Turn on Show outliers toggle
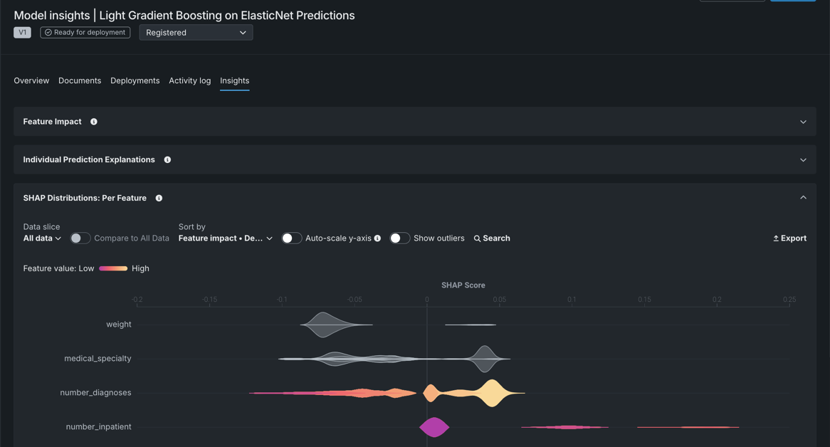Image resolution: width=830 pixels, height=447 pixels. click(399, 238)
